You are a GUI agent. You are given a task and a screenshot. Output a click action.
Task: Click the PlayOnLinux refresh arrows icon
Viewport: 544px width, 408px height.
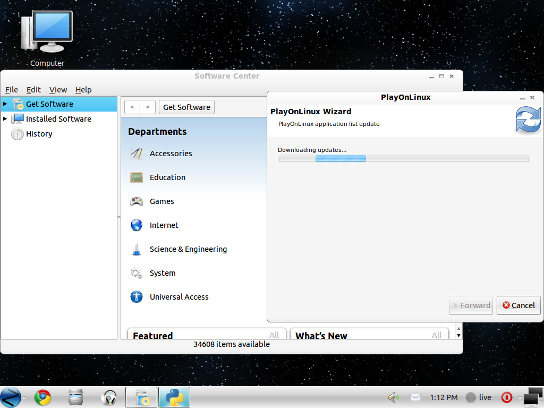click(528, 120)
